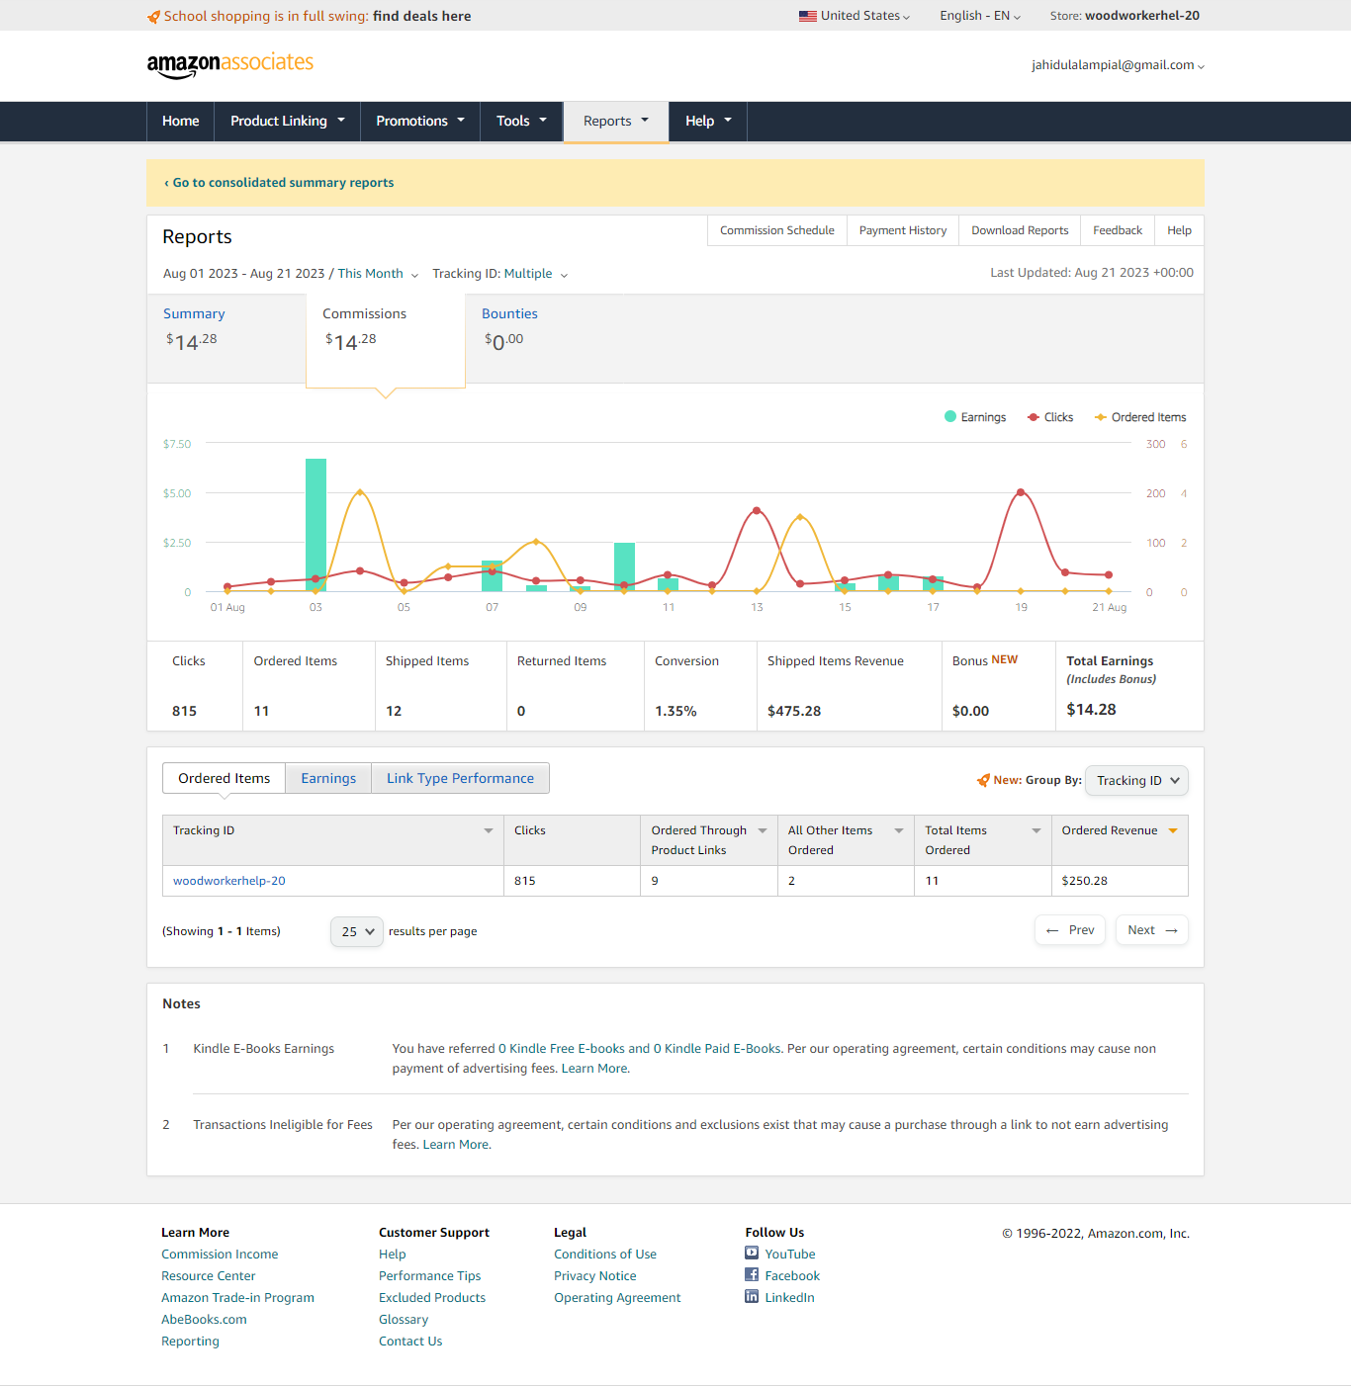Go to consolidated summary reports
This screenshot has width=1351, height=1386.
pyautogui.click(x=279, y=183)
